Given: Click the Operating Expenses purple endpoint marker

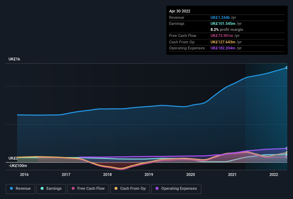Looking at the screenshot, I should (287, 149).
